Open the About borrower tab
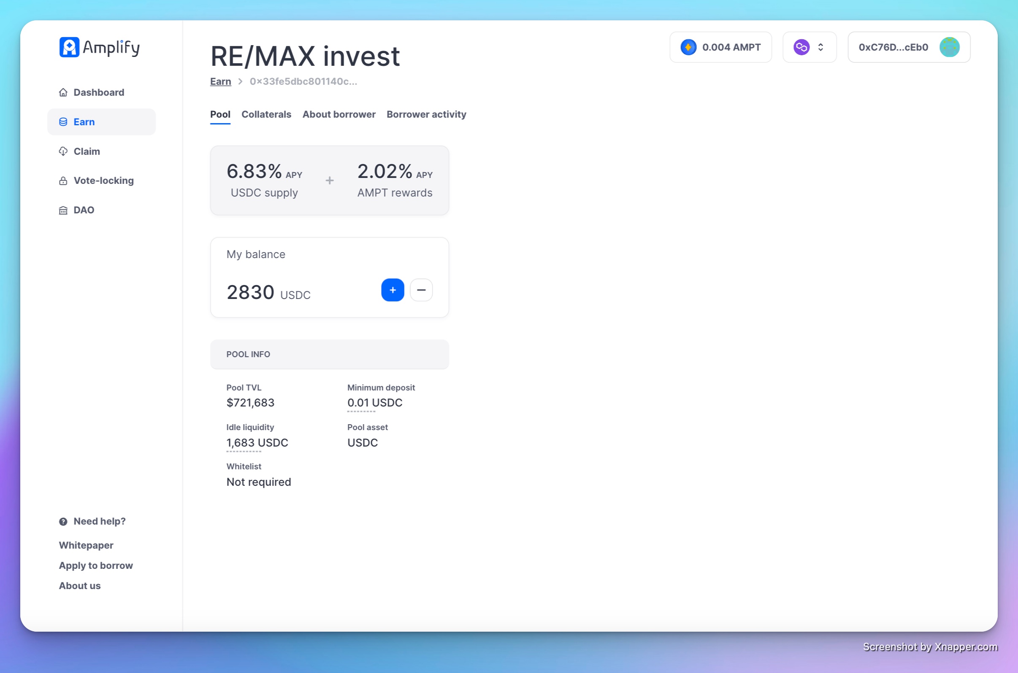Screen dimensions: 1018x673 (339, 115)
